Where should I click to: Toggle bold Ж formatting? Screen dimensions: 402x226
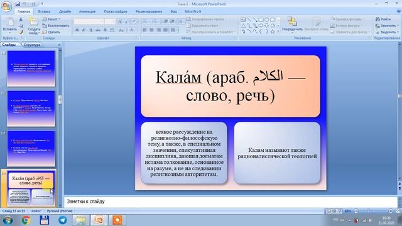tap(77, 30)
